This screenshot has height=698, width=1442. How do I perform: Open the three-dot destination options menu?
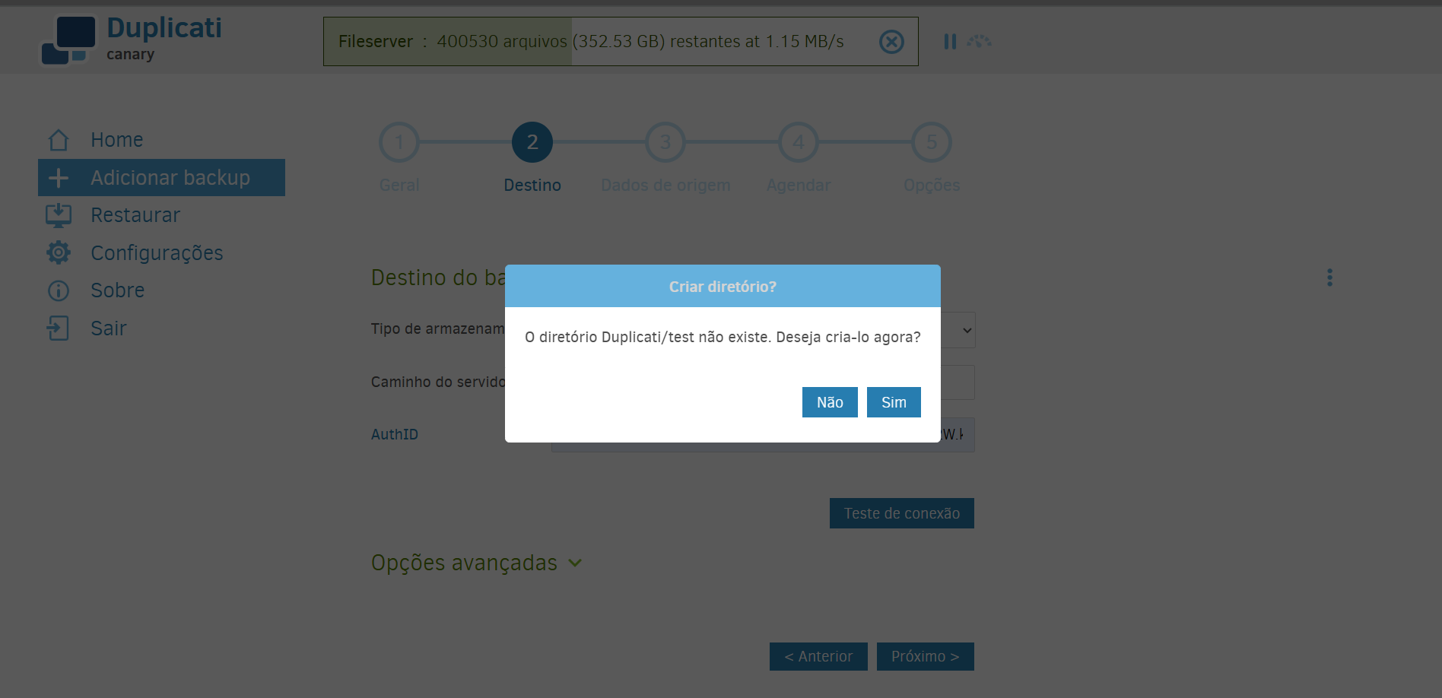point(1329,278)
